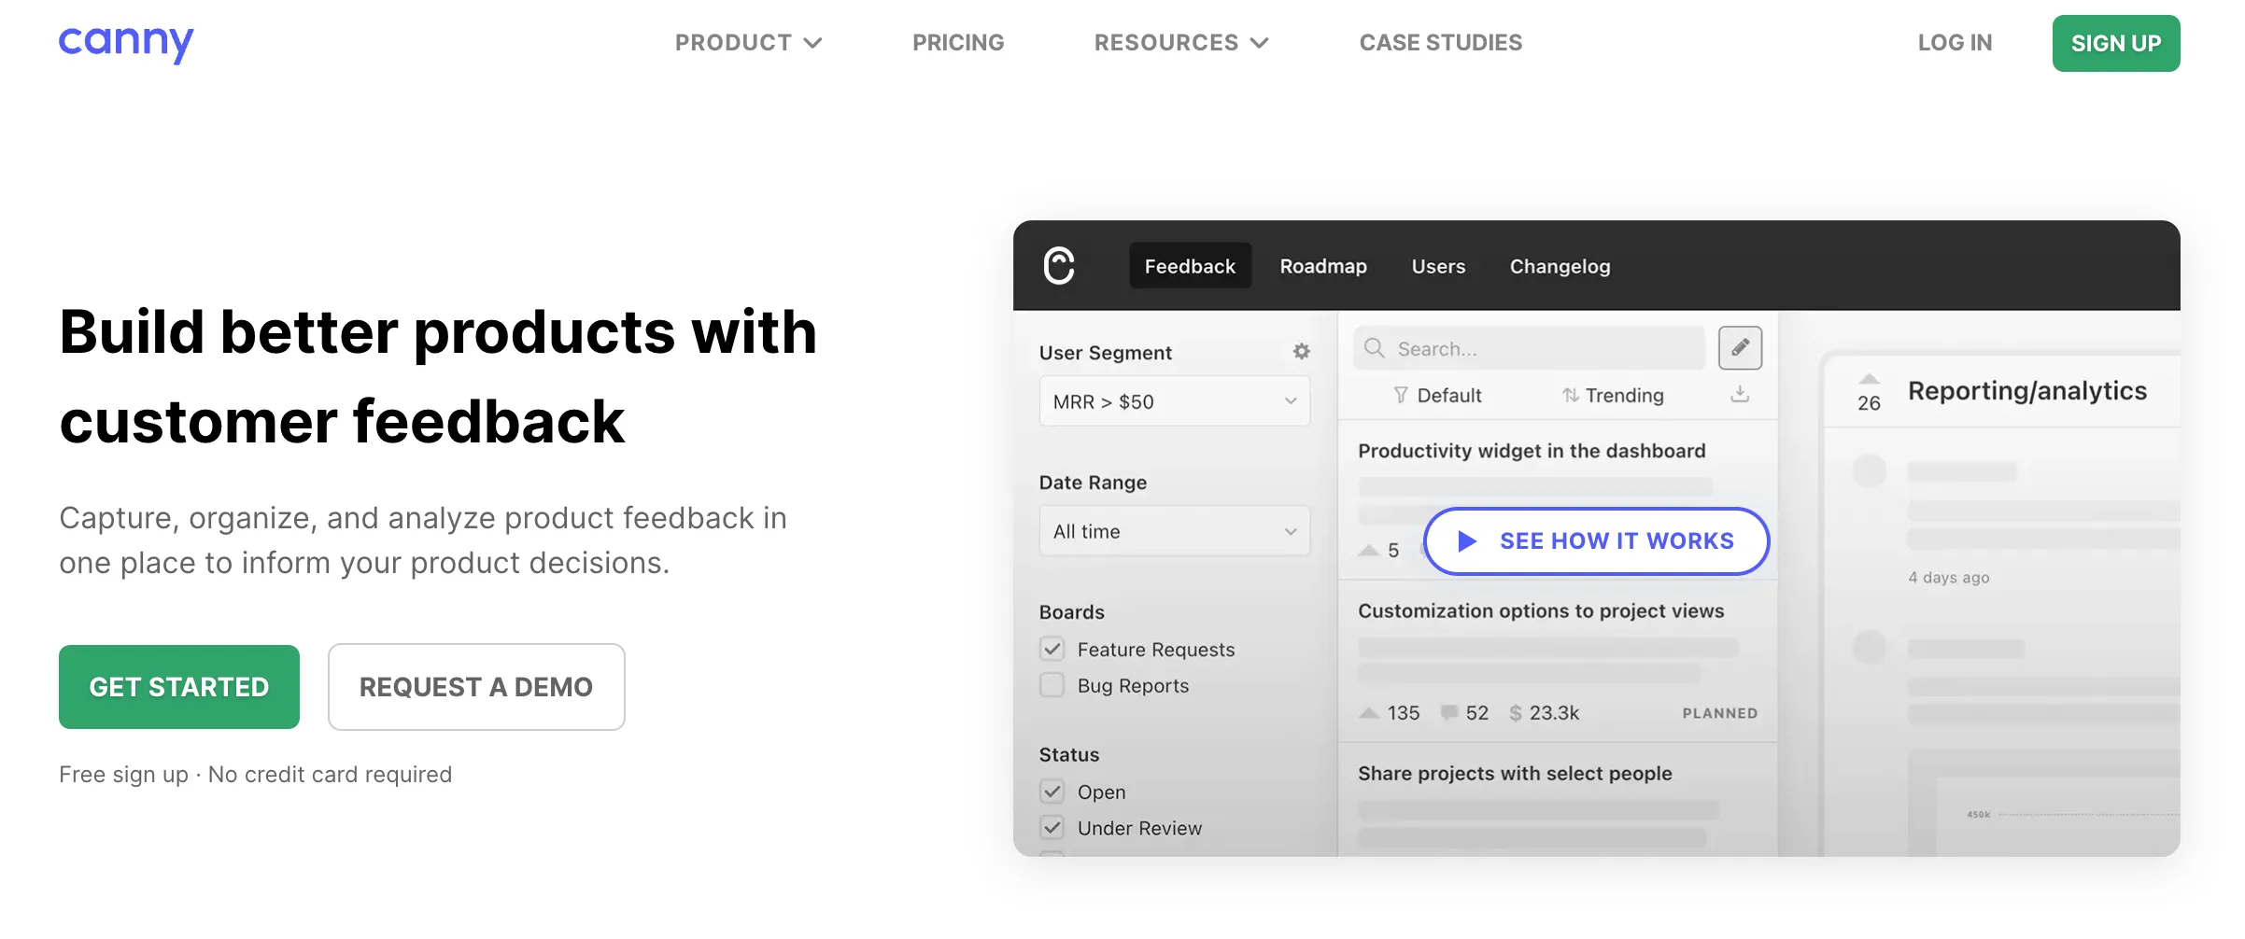Click the Trending sort label
2245x939 pixels.
pos(1624,395)
